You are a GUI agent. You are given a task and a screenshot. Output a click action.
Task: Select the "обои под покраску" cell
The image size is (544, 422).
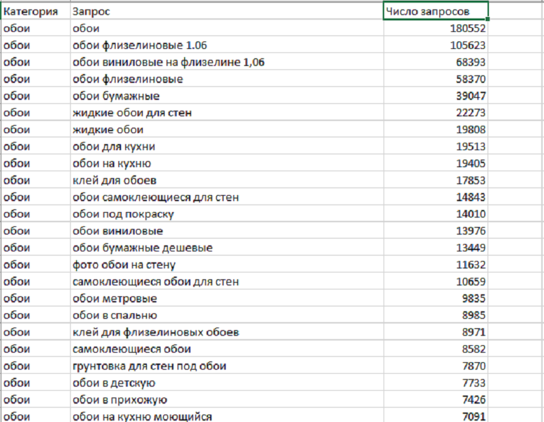(226, 214)
